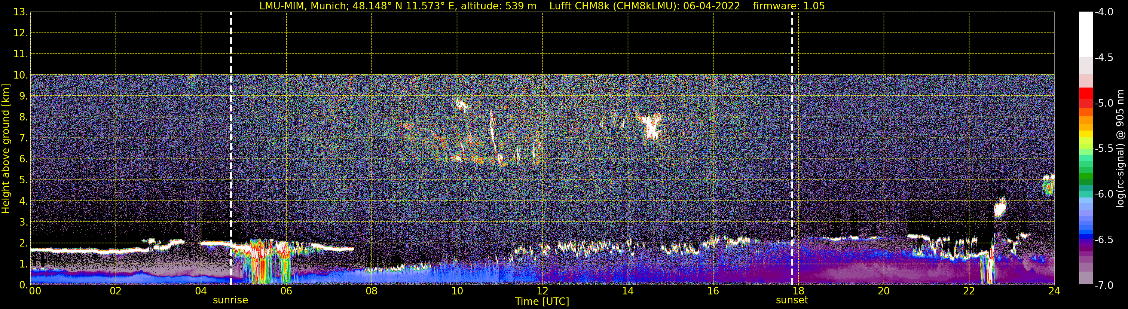This screenshot has width=1128, height=309.
Task: Click the y-axis tick label '3.'
Action: (23, 222)
